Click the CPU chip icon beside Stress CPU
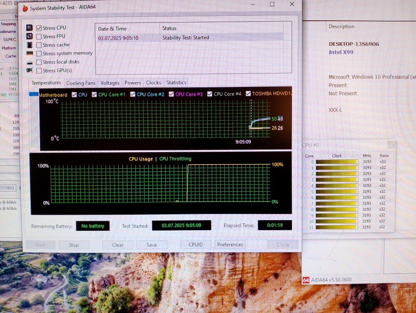Screen dimensions: 416x313 click(30, 28)
